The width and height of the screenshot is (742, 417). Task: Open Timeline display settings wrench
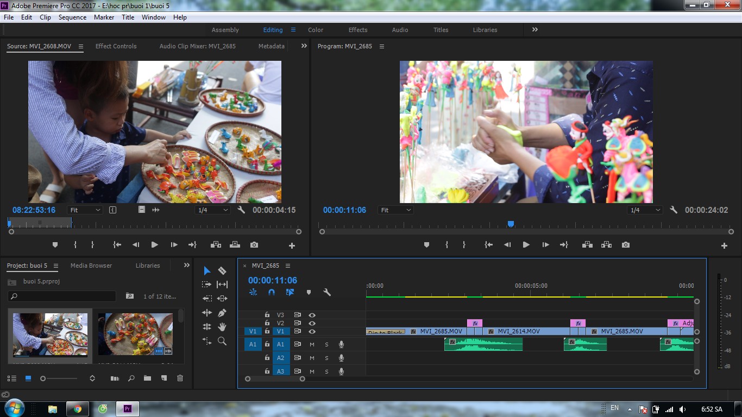327,292
